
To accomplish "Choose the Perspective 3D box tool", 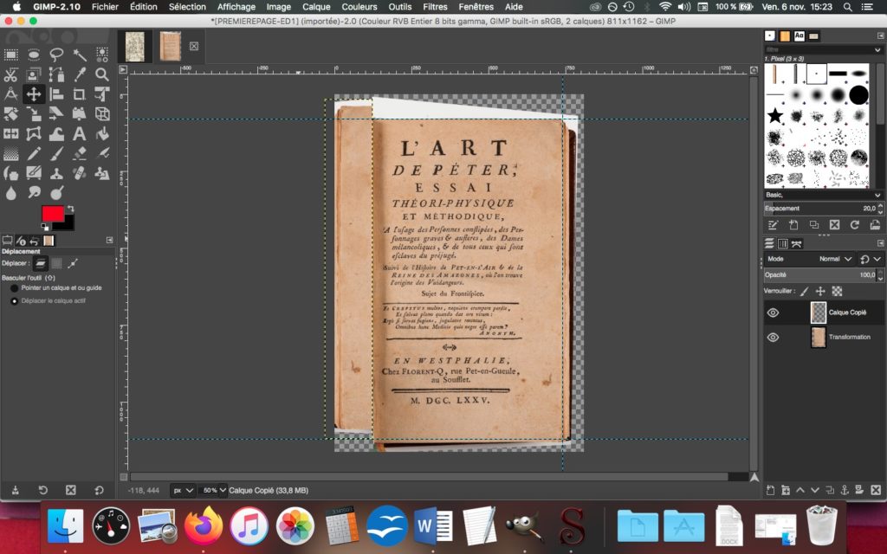I will (x=102, y=113).
